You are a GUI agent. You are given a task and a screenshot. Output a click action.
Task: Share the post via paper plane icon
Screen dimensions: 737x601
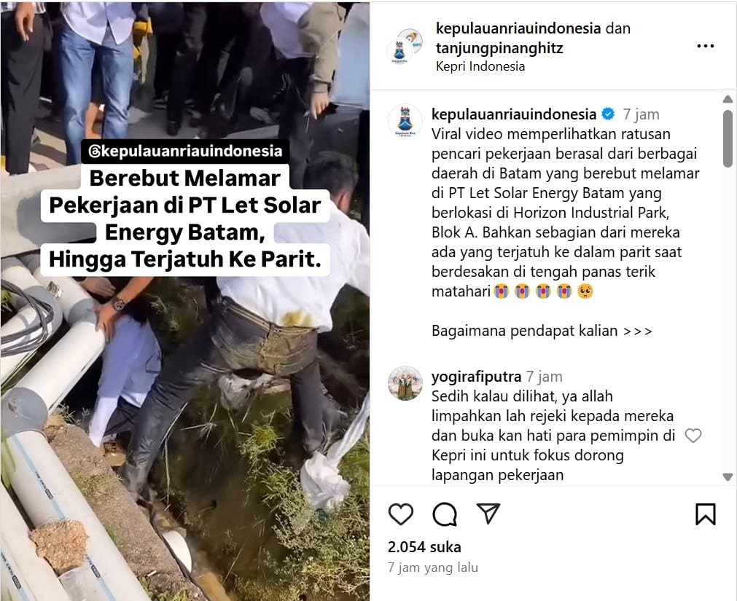click(488, 513)
